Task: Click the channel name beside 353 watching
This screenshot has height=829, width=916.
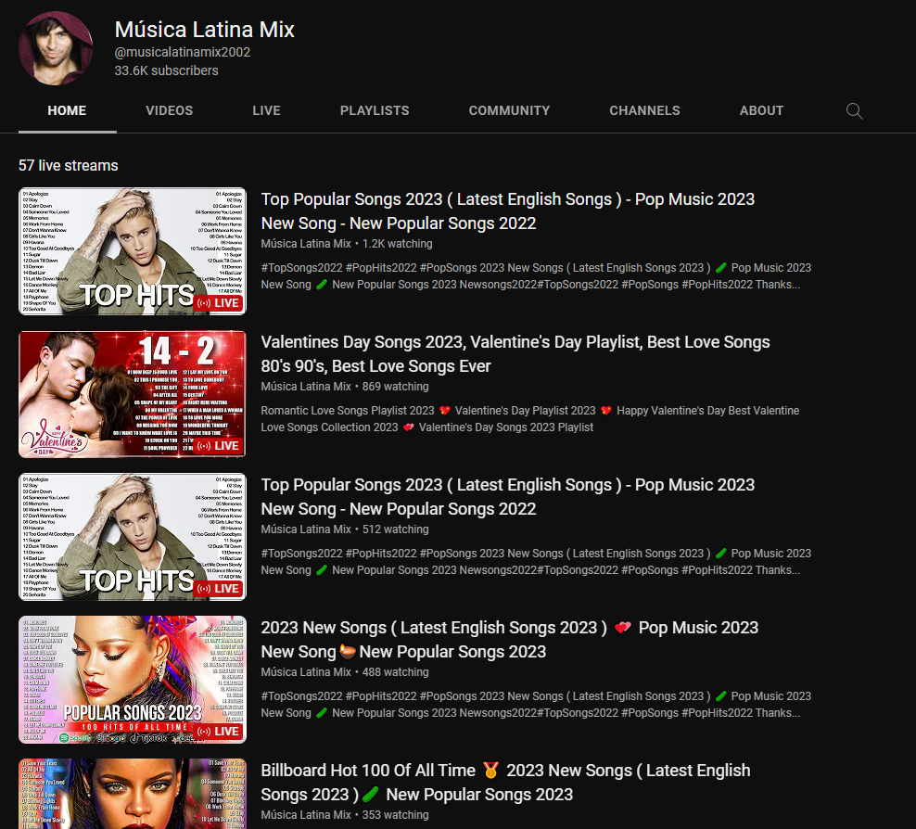Action: (x=306, y=815)
